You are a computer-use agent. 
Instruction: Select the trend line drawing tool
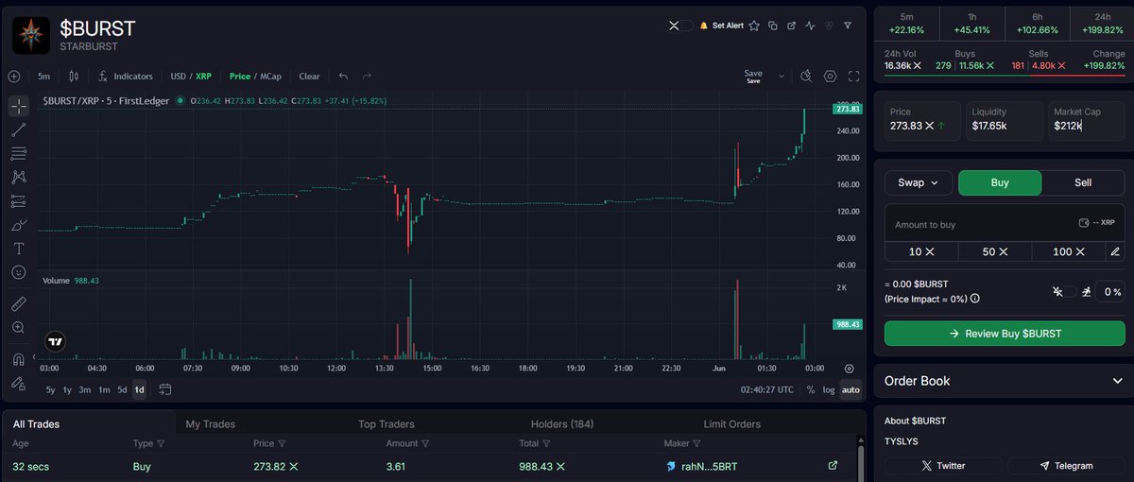pyautogui.click(x=18, y=129)
